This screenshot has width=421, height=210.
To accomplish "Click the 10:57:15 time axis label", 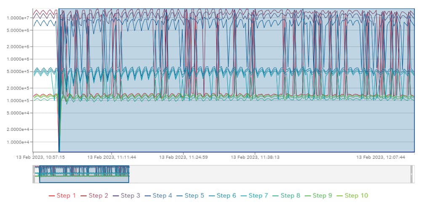I will (x=40, y=157).
